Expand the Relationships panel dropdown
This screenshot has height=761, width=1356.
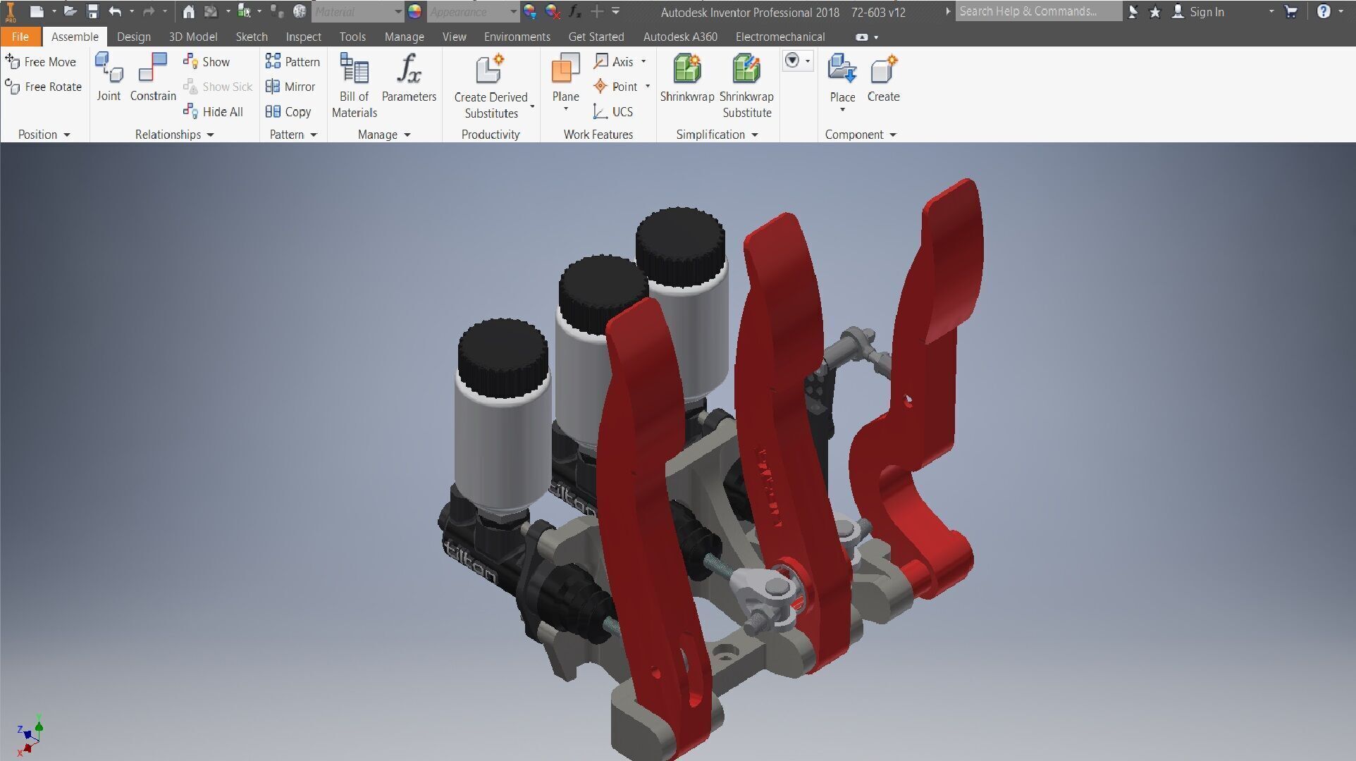[210, 135]
